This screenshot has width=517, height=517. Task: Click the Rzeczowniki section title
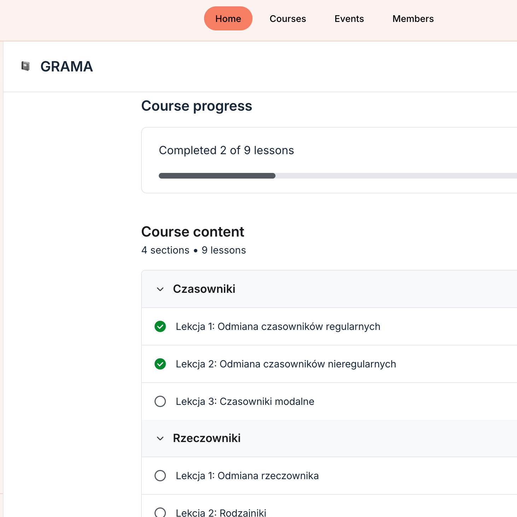click(207, 438)
